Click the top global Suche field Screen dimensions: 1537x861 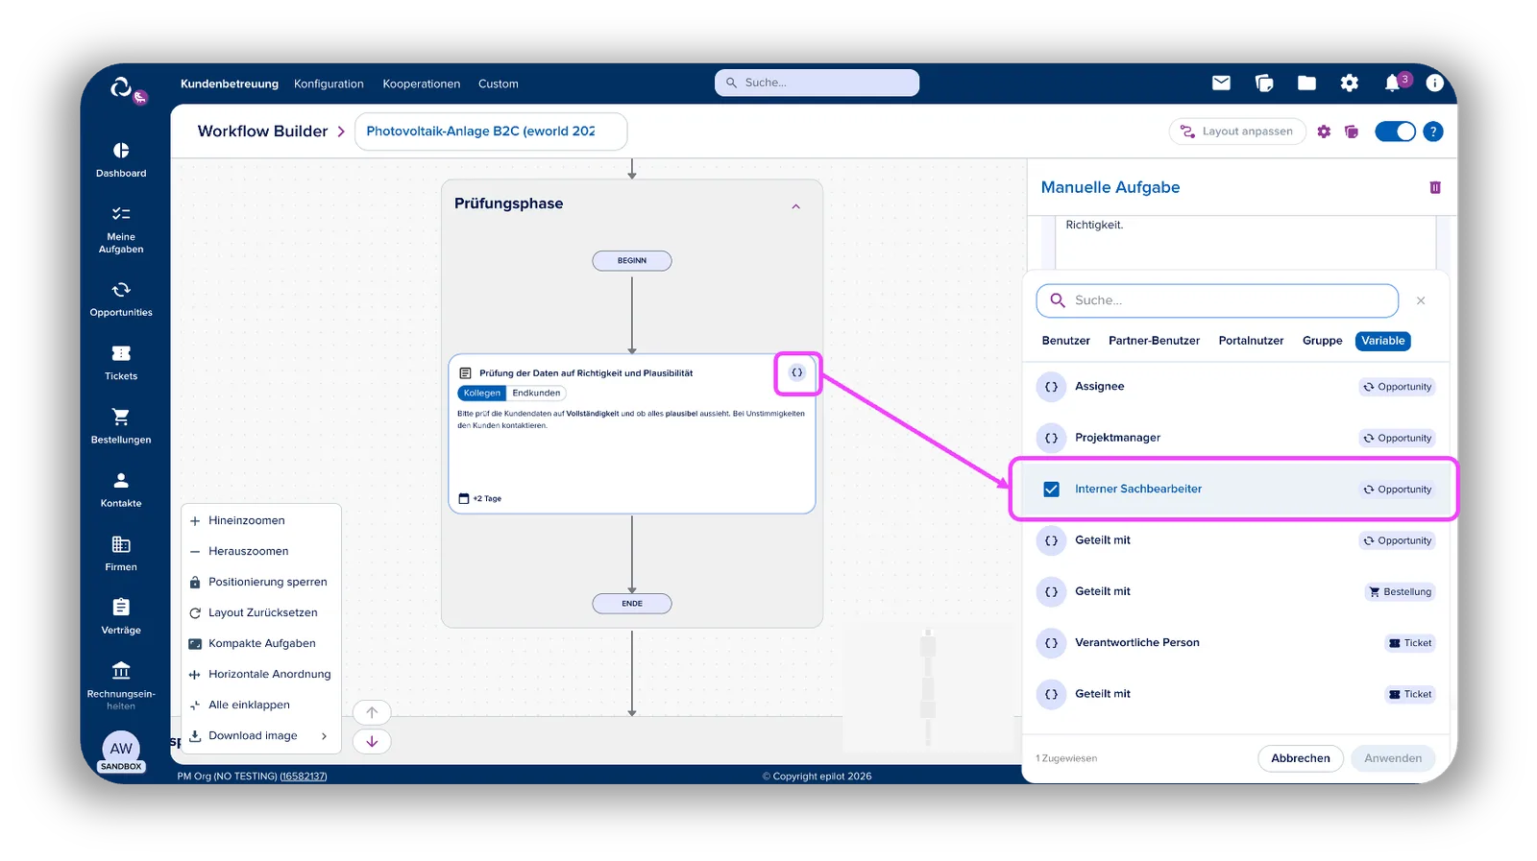pos(817,83)
